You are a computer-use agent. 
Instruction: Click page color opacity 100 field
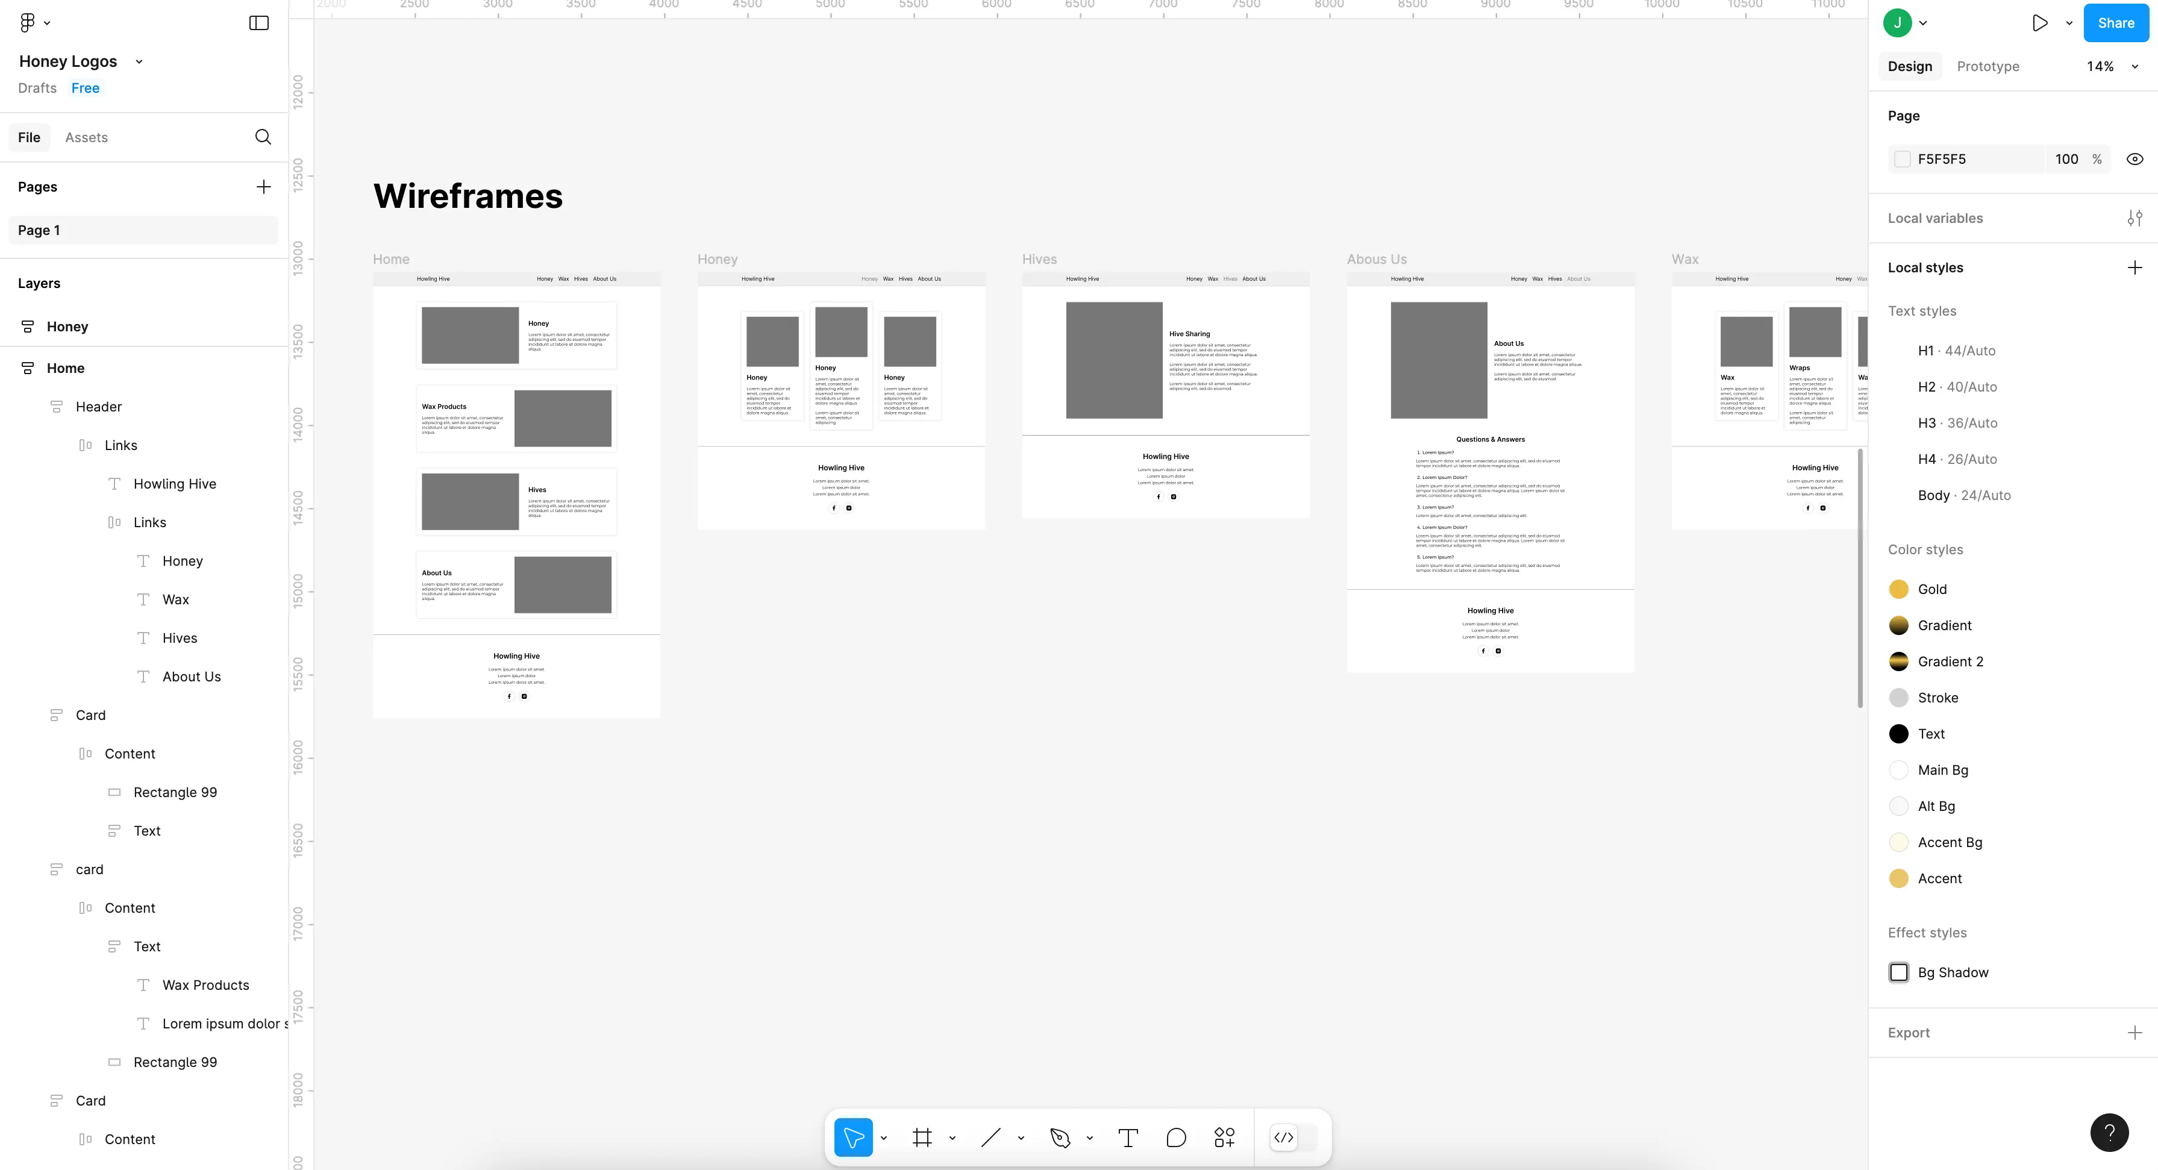[x=2066, y=159]
